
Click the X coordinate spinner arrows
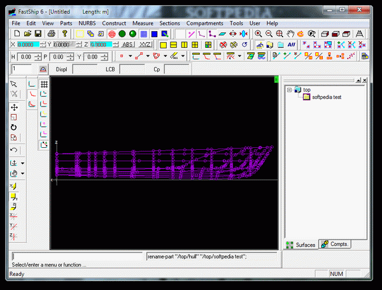(43, 45)
